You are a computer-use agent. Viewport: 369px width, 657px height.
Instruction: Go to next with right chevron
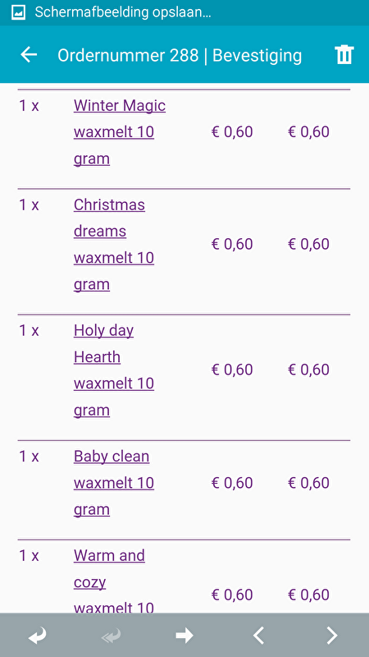coord(332,636)
